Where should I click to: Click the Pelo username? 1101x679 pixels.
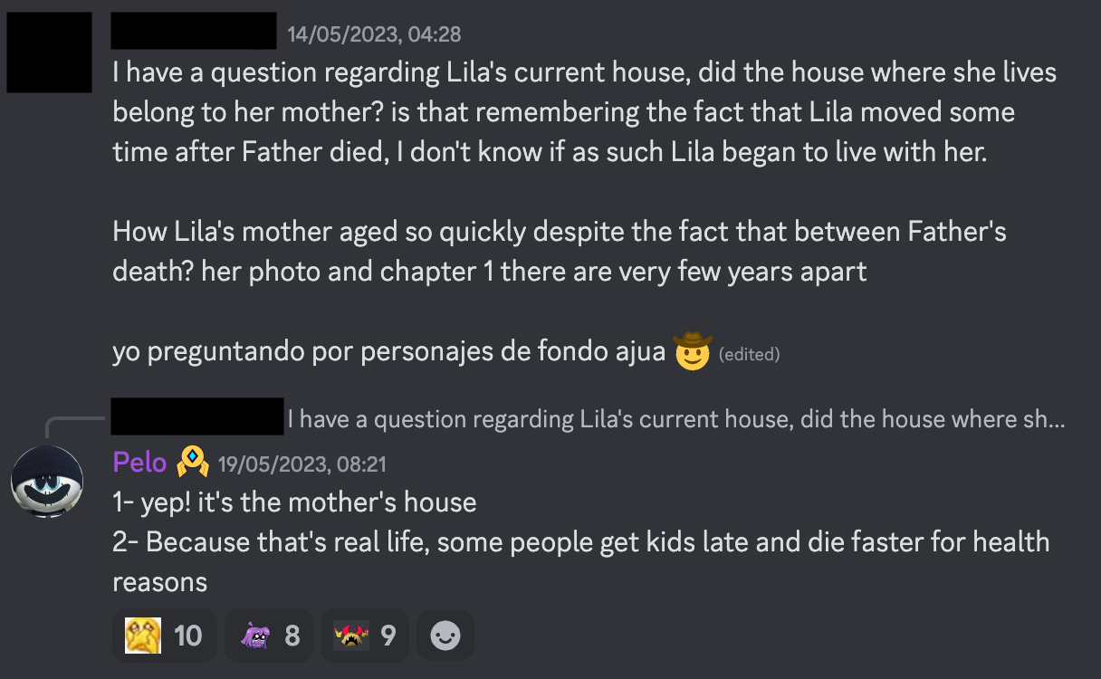tap(139, 464)
